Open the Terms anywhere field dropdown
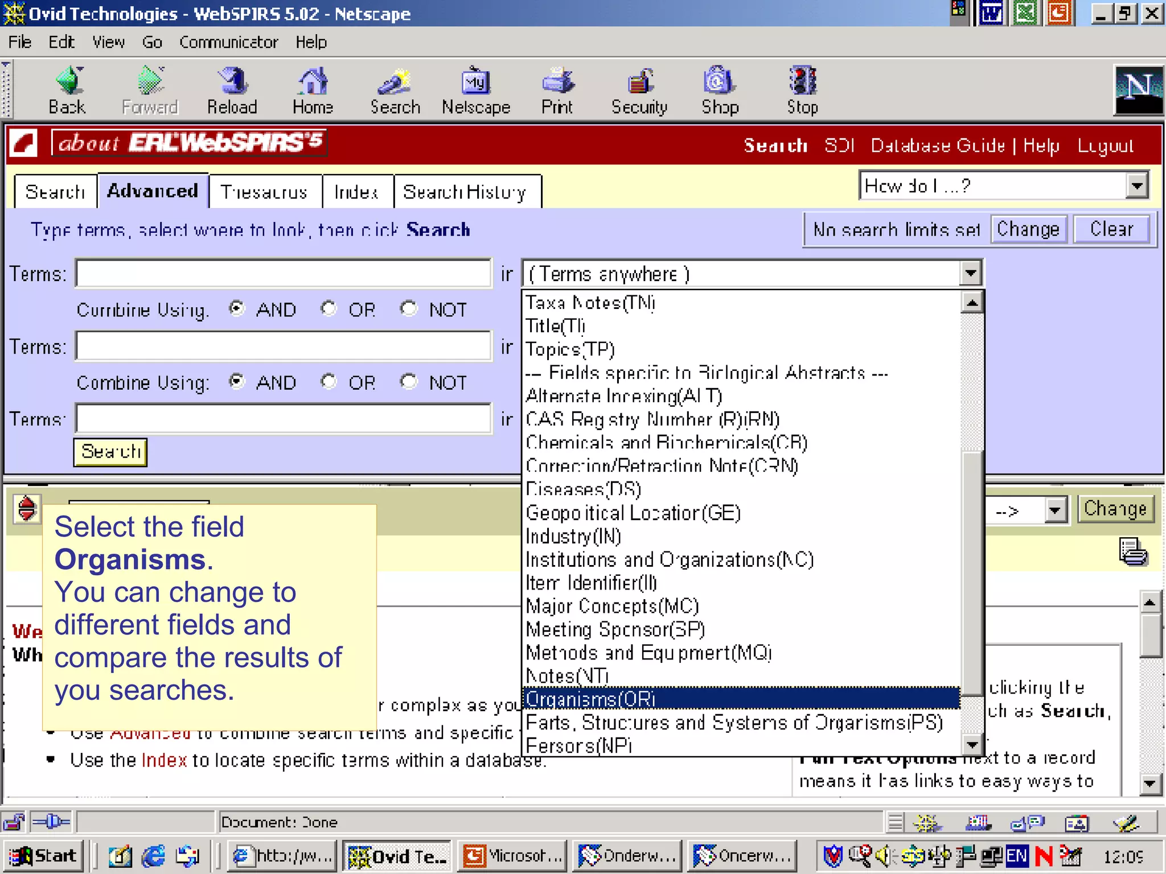 click(971, 274)
